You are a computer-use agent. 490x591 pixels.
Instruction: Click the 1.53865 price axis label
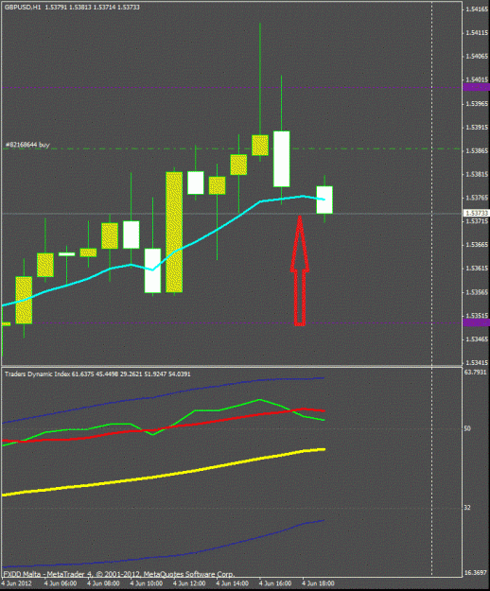coord(477,150)
